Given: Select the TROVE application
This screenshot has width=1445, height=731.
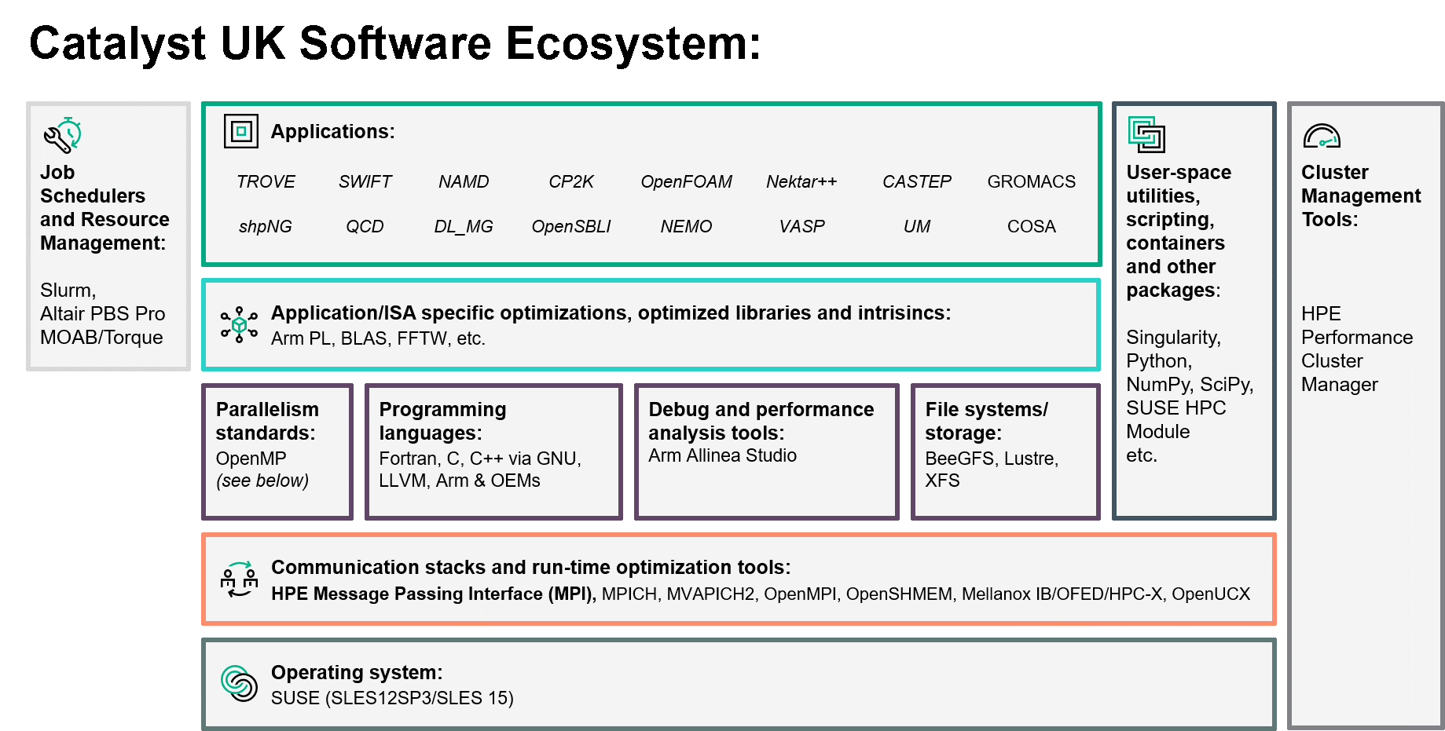Looking at the screenshot, I should tap(266, 181).
